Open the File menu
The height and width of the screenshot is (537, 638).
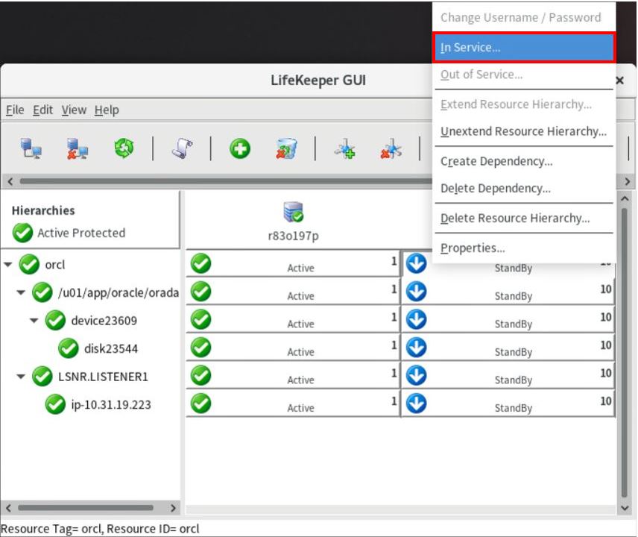pyautogui.click(x=15, y=110)
